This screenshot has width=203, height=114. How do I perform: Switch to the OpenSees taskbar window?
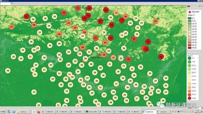pyautogui.click(x=24, y=111)
